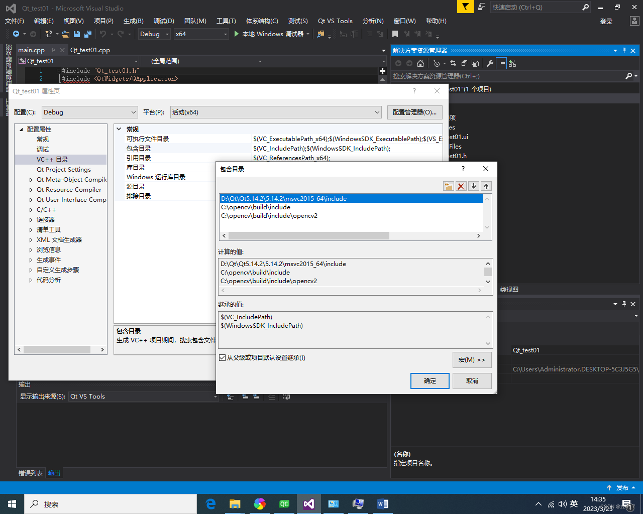Clear all text in the Output window
643x514 pixels.
click(271, 397)
